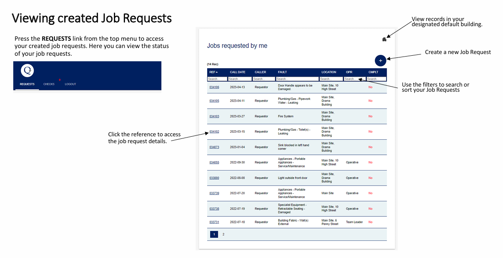Go to page 2 of the results
Image resolution: width=503 pixels, height=258 pixels.
223,234
